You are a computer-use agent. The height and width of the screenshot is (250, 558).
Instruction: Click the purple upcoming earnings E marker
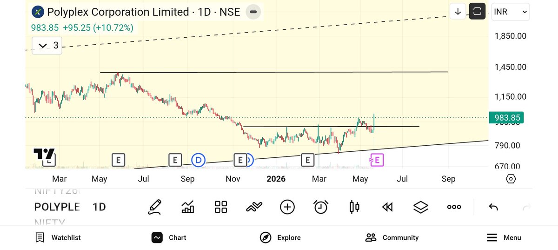377,160
